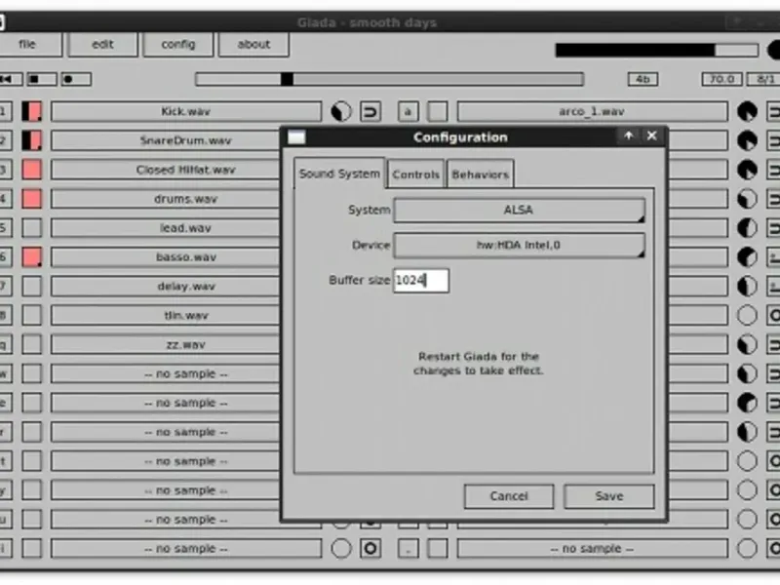Image resolution: width=780 pixels, height=585 pixels.
Task: Toggle channel button for Kick.wav
Action: [32, 111]
